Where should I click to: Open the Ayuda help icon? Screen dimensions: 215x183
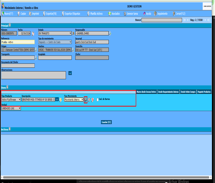point(144,14)
